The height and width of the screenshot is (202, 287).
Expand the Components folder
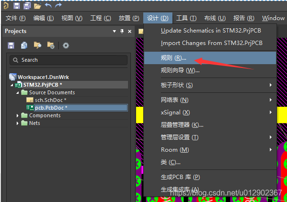[17, 115]
